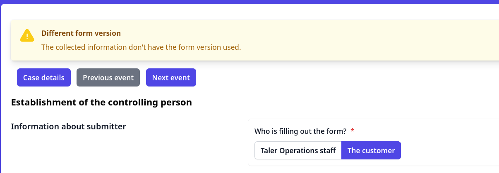499x173 pixels.
Task: Click empty space right of Next event button
Action: coord(331,77)
